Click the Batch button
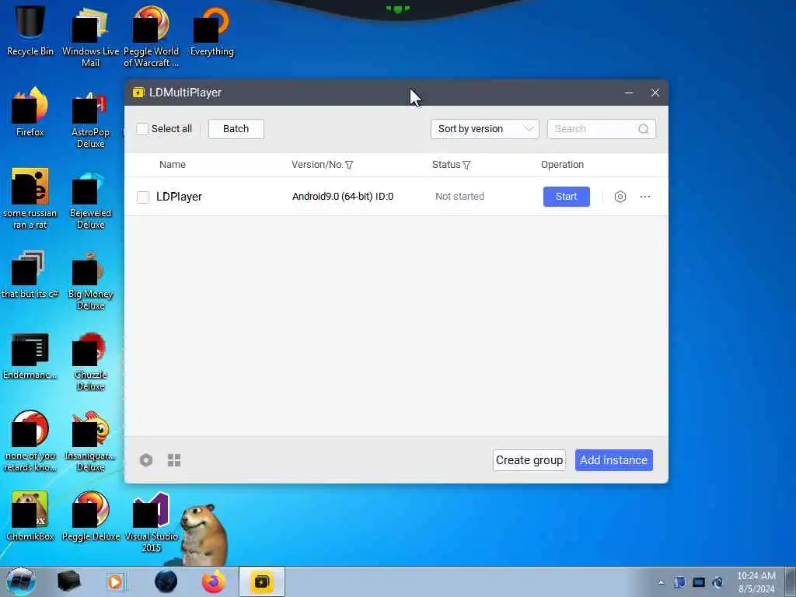Viewport: 796px width, 597px height. [236, 129]
